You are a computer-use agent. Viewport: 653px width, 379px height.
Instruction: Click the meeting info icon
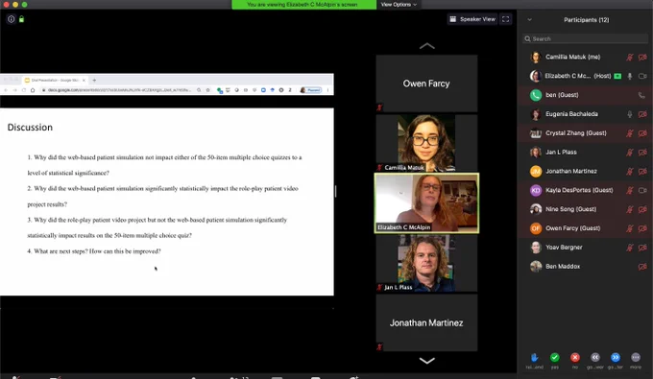12,19
